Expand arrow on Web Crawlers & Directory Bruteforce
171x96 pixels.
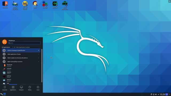pos(38,58)
